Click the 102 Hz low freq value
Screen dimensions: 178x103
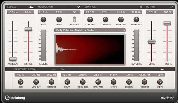[x=106, y=12]
